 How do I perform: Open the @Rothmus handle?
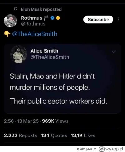click(x=33, y=24)
